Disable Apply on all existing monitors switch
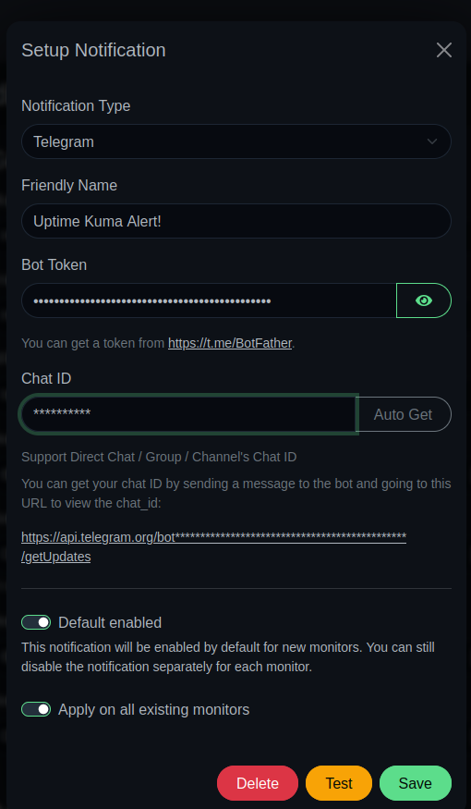The height and width of the screenshot is (809, 471). tap(36, 709)
